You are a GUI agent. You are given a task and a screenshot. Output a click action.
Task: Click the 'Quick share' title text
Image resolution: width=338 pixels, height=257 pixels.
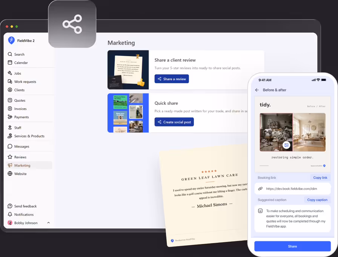(166, 103)
